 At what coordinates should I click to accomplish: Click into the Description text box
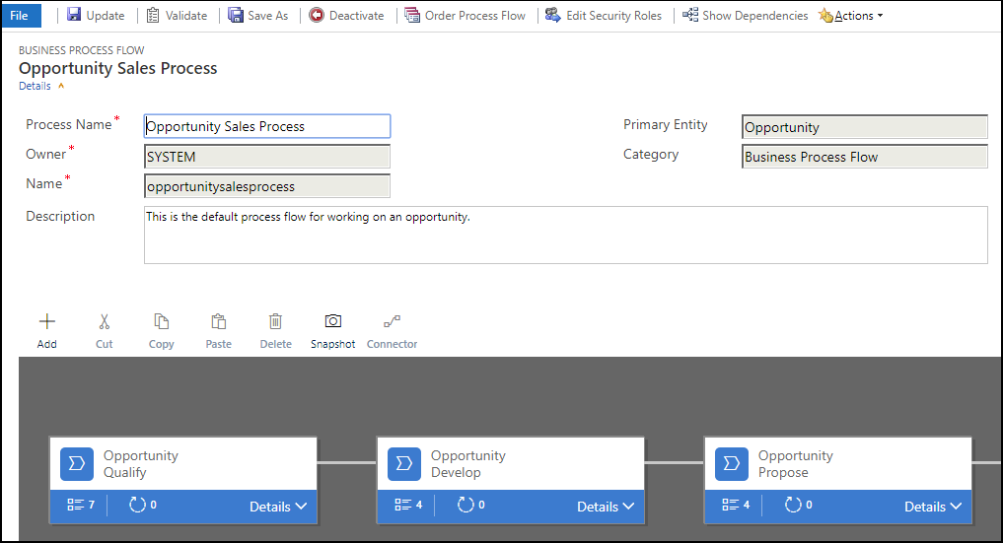564,235
